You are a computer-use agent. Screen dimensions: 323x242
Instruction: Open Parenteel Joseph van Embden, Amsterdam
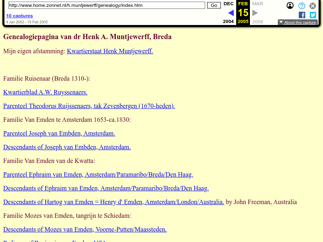[x=59, y=134]
